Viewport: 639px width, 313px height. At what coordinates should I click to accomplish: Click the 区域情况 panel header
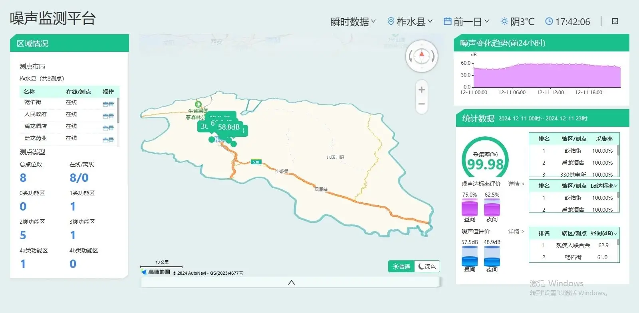pos(69,43)
